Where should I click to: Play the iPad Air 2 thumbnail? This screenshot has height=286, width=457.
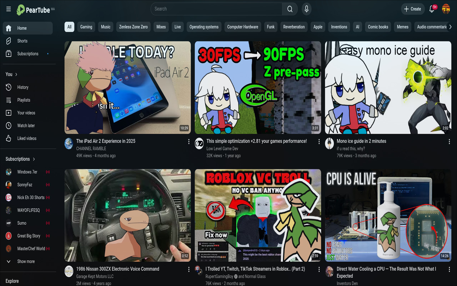pos(128,88)
